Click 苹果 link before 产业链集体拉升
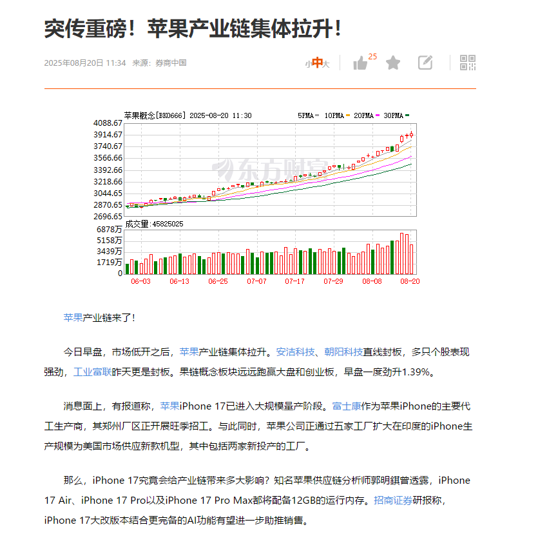This screenshot has width=558, height=536. coord(189,352)
